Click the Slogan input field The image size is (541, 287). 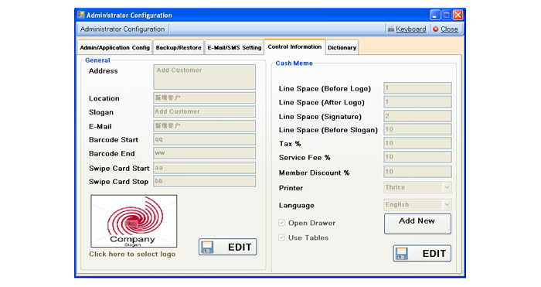(205, 111)
